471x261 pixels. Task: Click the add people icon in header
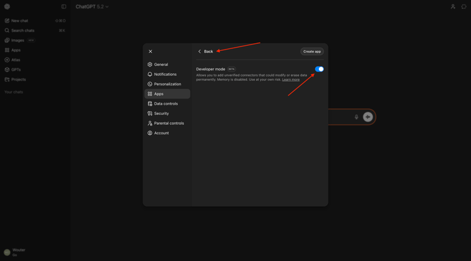pyautogui.click(x=453, y=7)
